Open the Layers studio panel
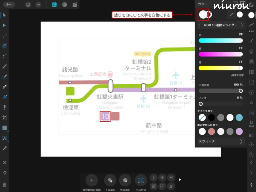The image size is (256, 192). (x=251, y=52)
